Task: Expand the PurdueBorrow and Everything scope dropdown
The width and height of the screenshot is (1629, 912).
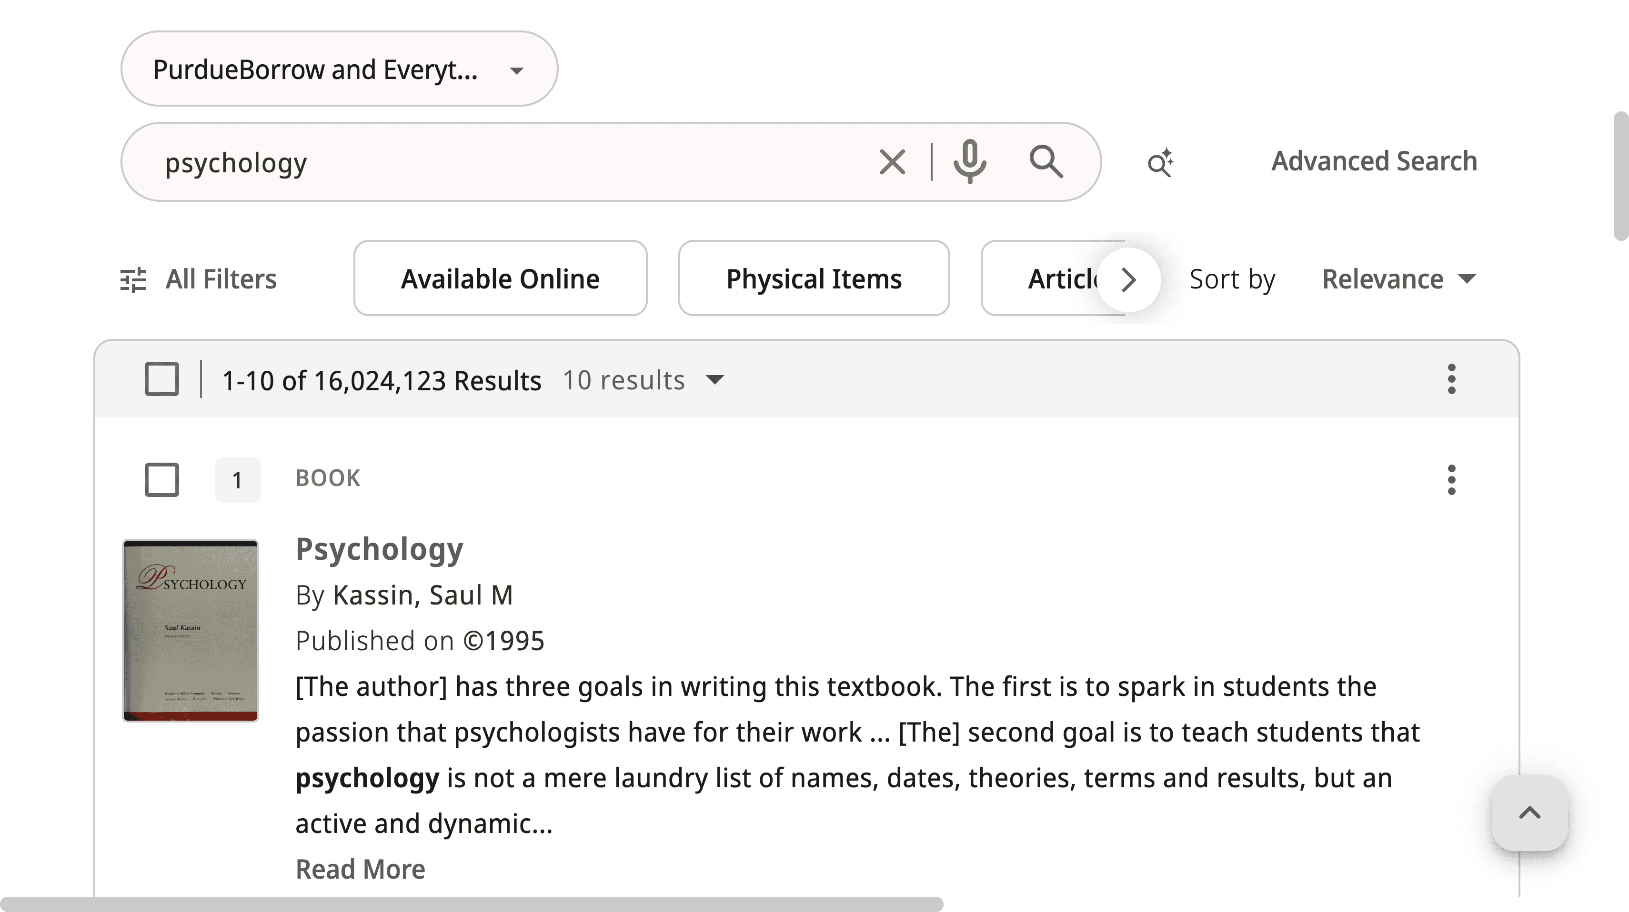Action: coord(339,69)
